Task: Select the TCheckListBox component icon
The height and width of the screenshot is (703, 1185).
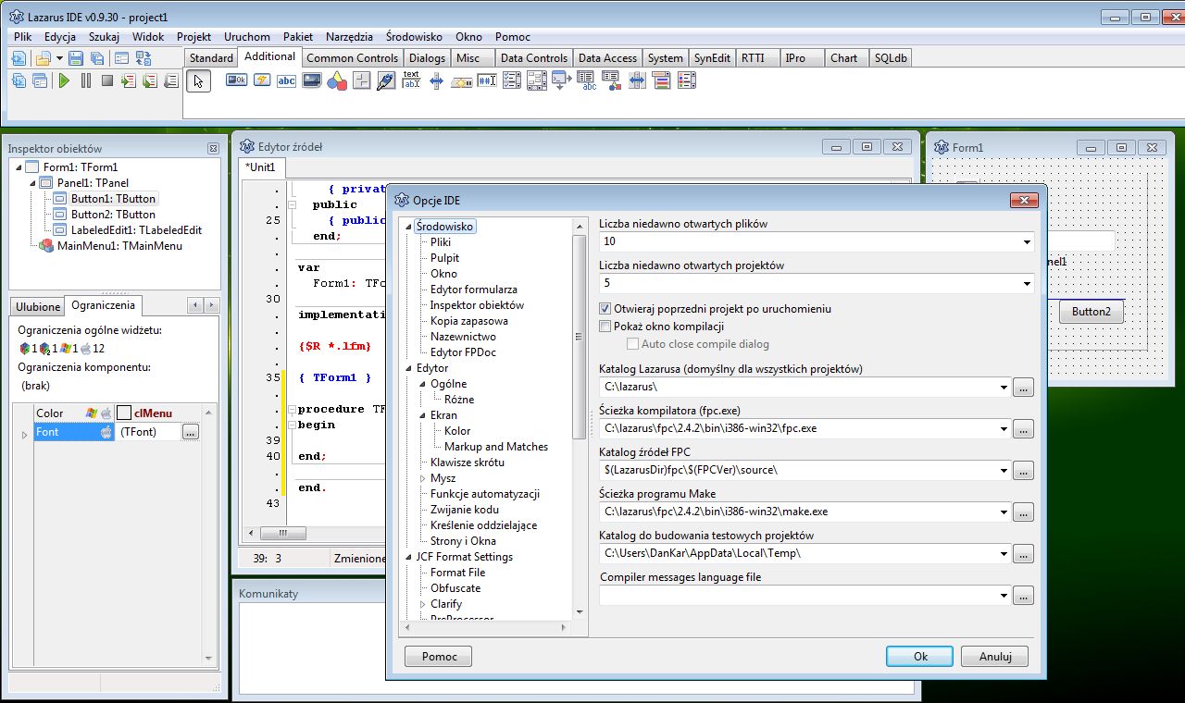Action: pos(512,80)
